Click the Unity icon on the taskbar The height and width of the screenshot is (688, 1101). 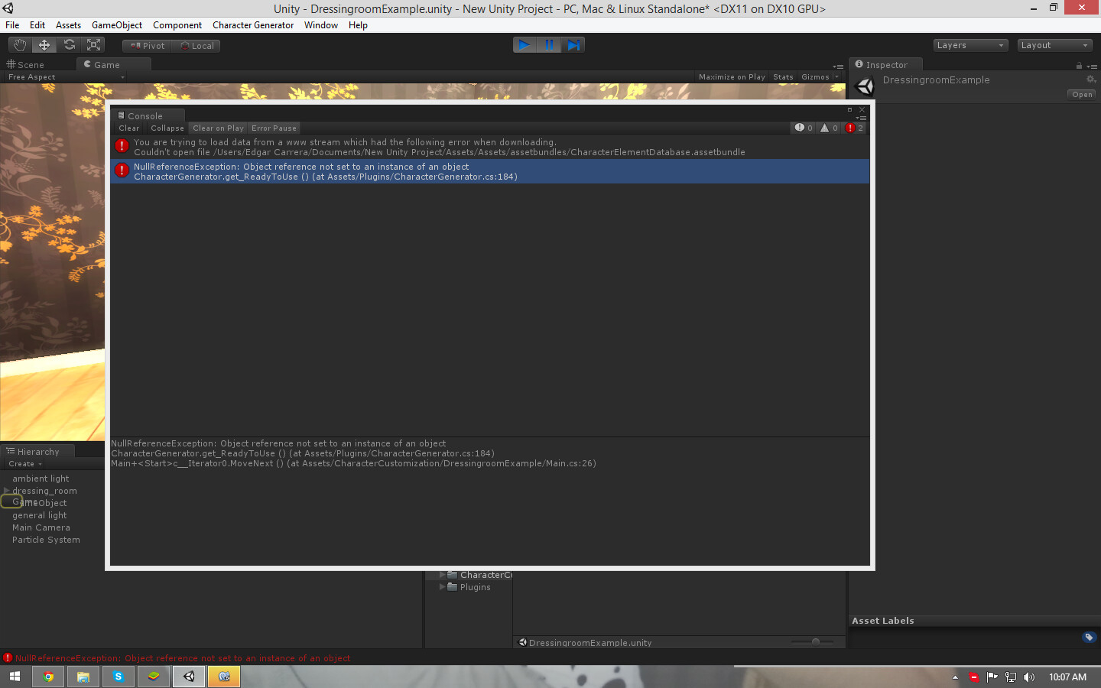click(x=189, y=677)
